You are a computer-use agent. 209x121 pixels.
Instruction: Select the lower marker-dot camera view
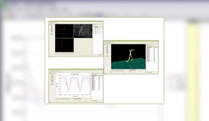tap(64, 45)
